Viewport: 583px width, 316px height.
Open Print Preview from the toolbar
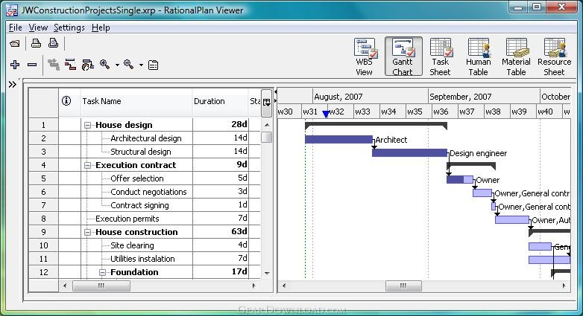(x=53, y=44)
